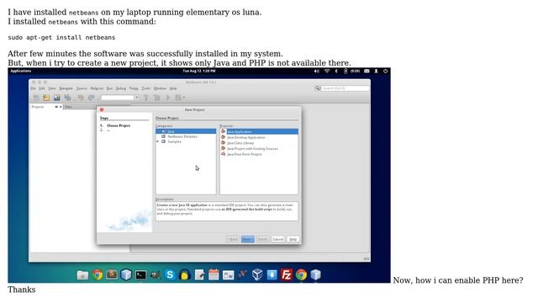Open the Refactor menu in NetBeans
The image size is (538, 303).
coord(98,88)
